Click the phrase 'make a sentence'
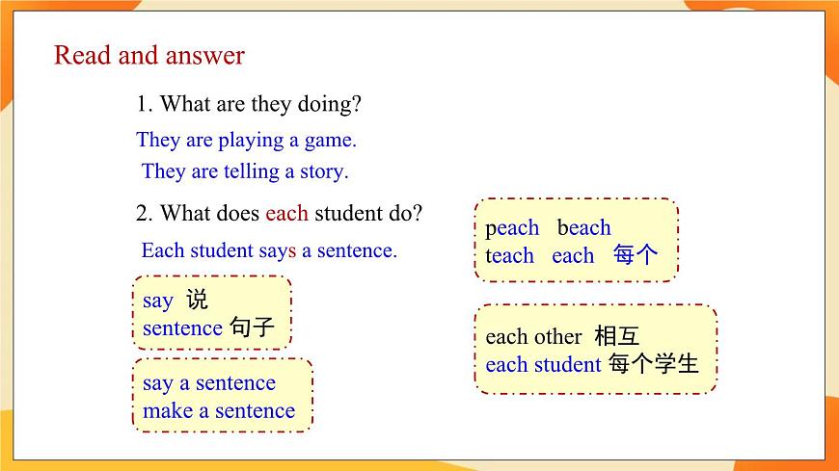 pyautogui.click(x=219, y=411)
